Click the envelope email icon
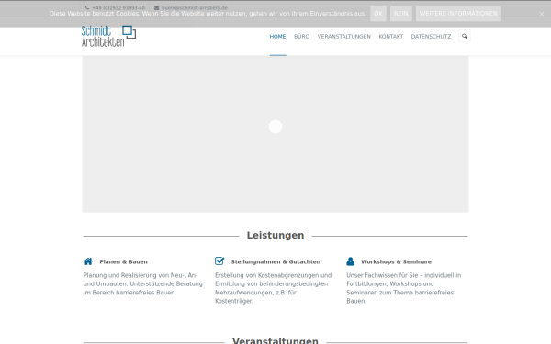 click(156, 7)
